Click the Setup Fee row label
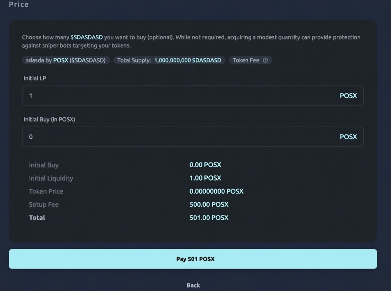391x291 pixels. pyautogui.click(x=44, y=204)
